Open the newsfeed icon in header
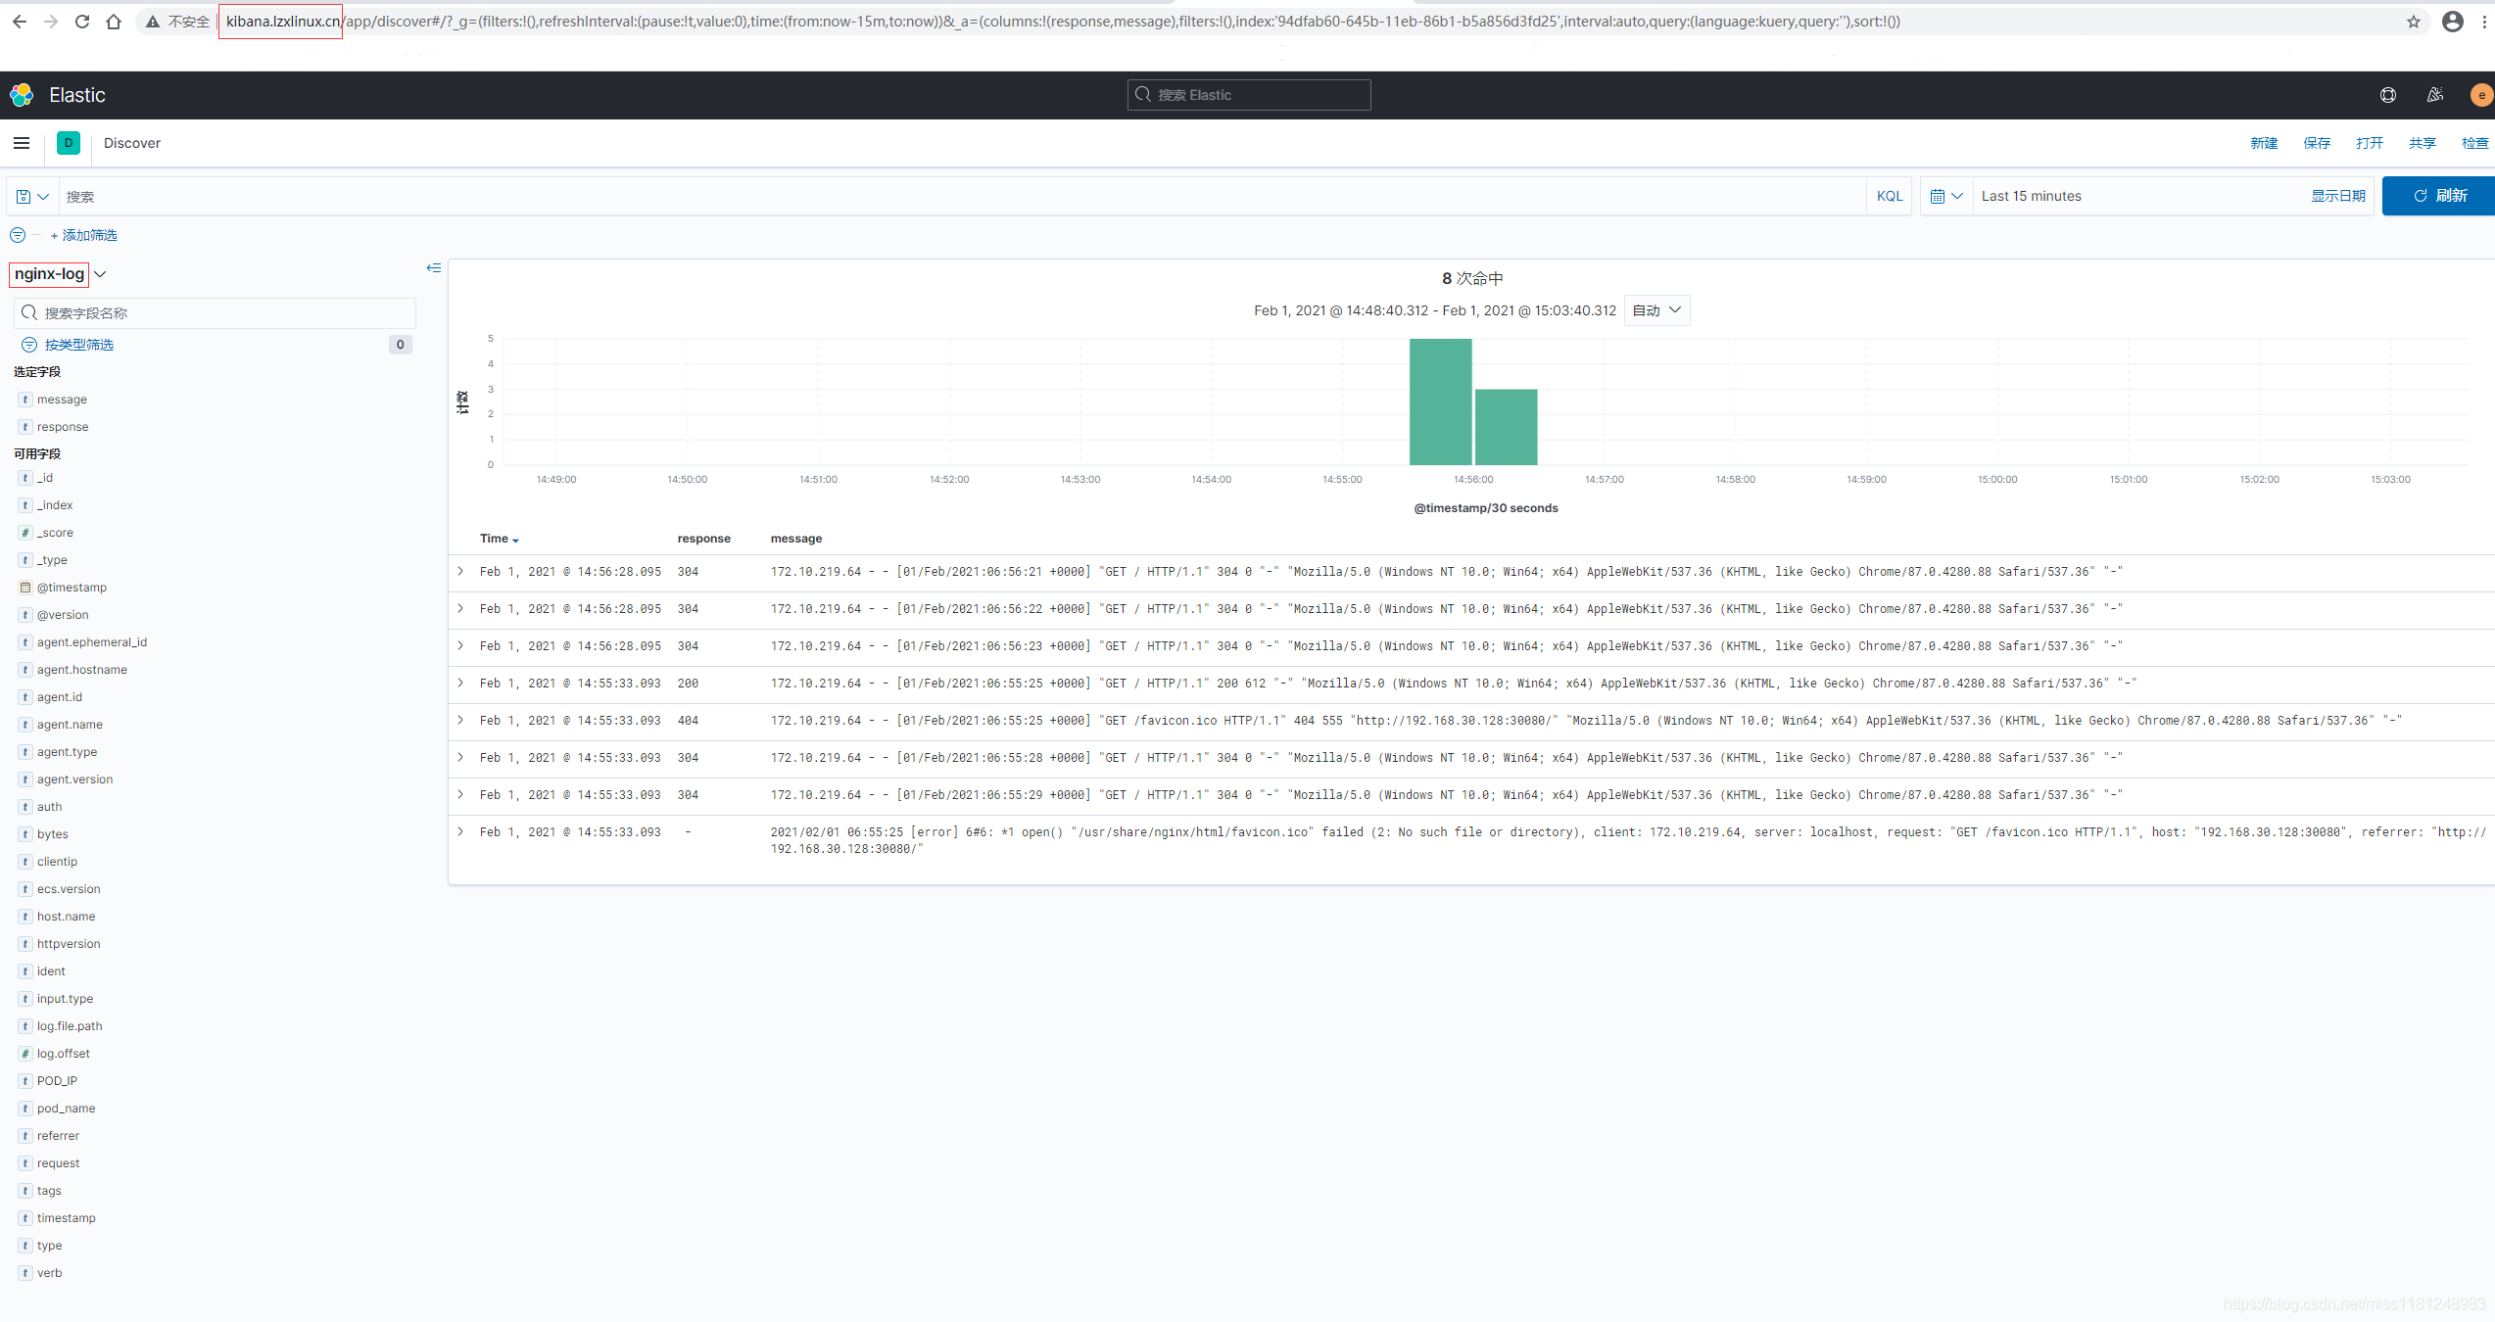The height and width of the screenshot is (1322, 2495). point(2434,95)
